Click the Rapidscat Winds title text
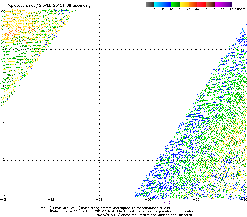The width and height of the screenshot is (247, 217). (x=48, y=6)
